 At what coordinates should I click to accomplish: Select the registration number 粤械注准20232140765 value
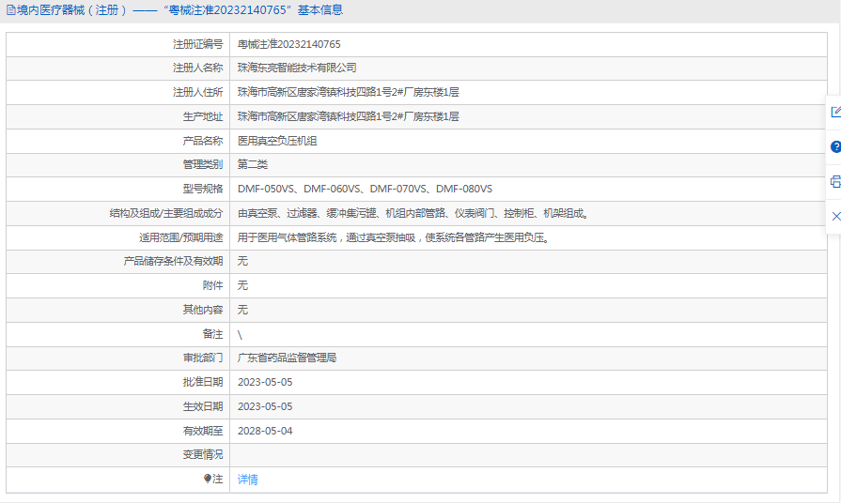tap(289, 44)
